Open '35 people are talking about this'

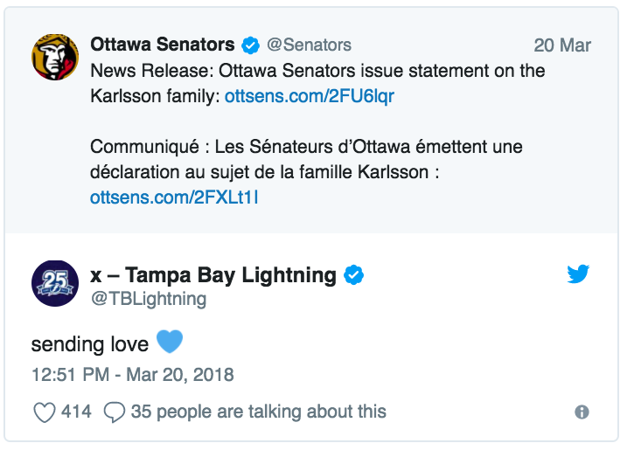point(259,412)
